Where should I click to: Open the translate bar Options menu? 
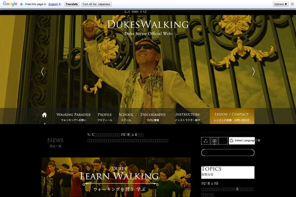[281, 4]
